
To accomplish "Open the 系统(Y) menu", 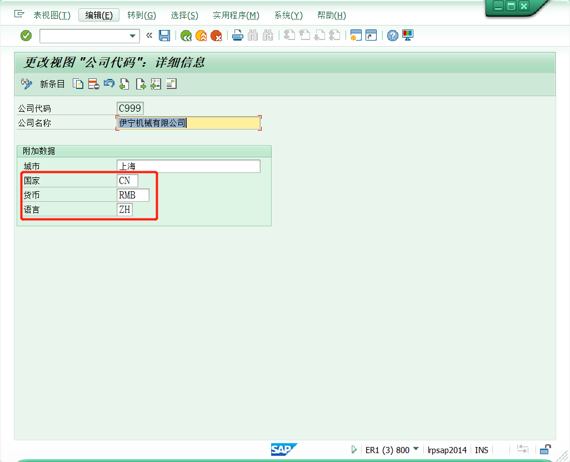I will 288,15.
